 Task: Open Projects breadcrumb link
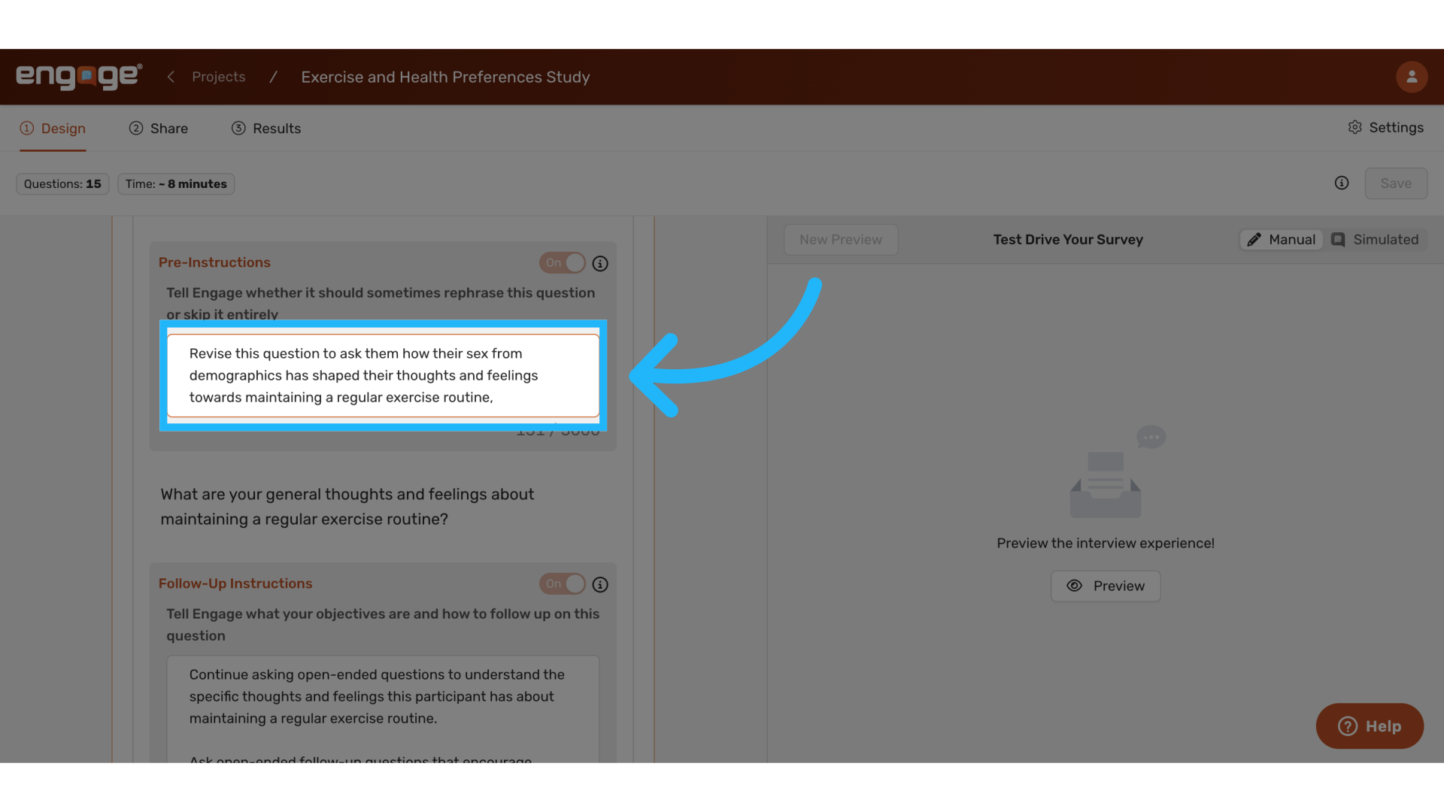click(219, 77)
